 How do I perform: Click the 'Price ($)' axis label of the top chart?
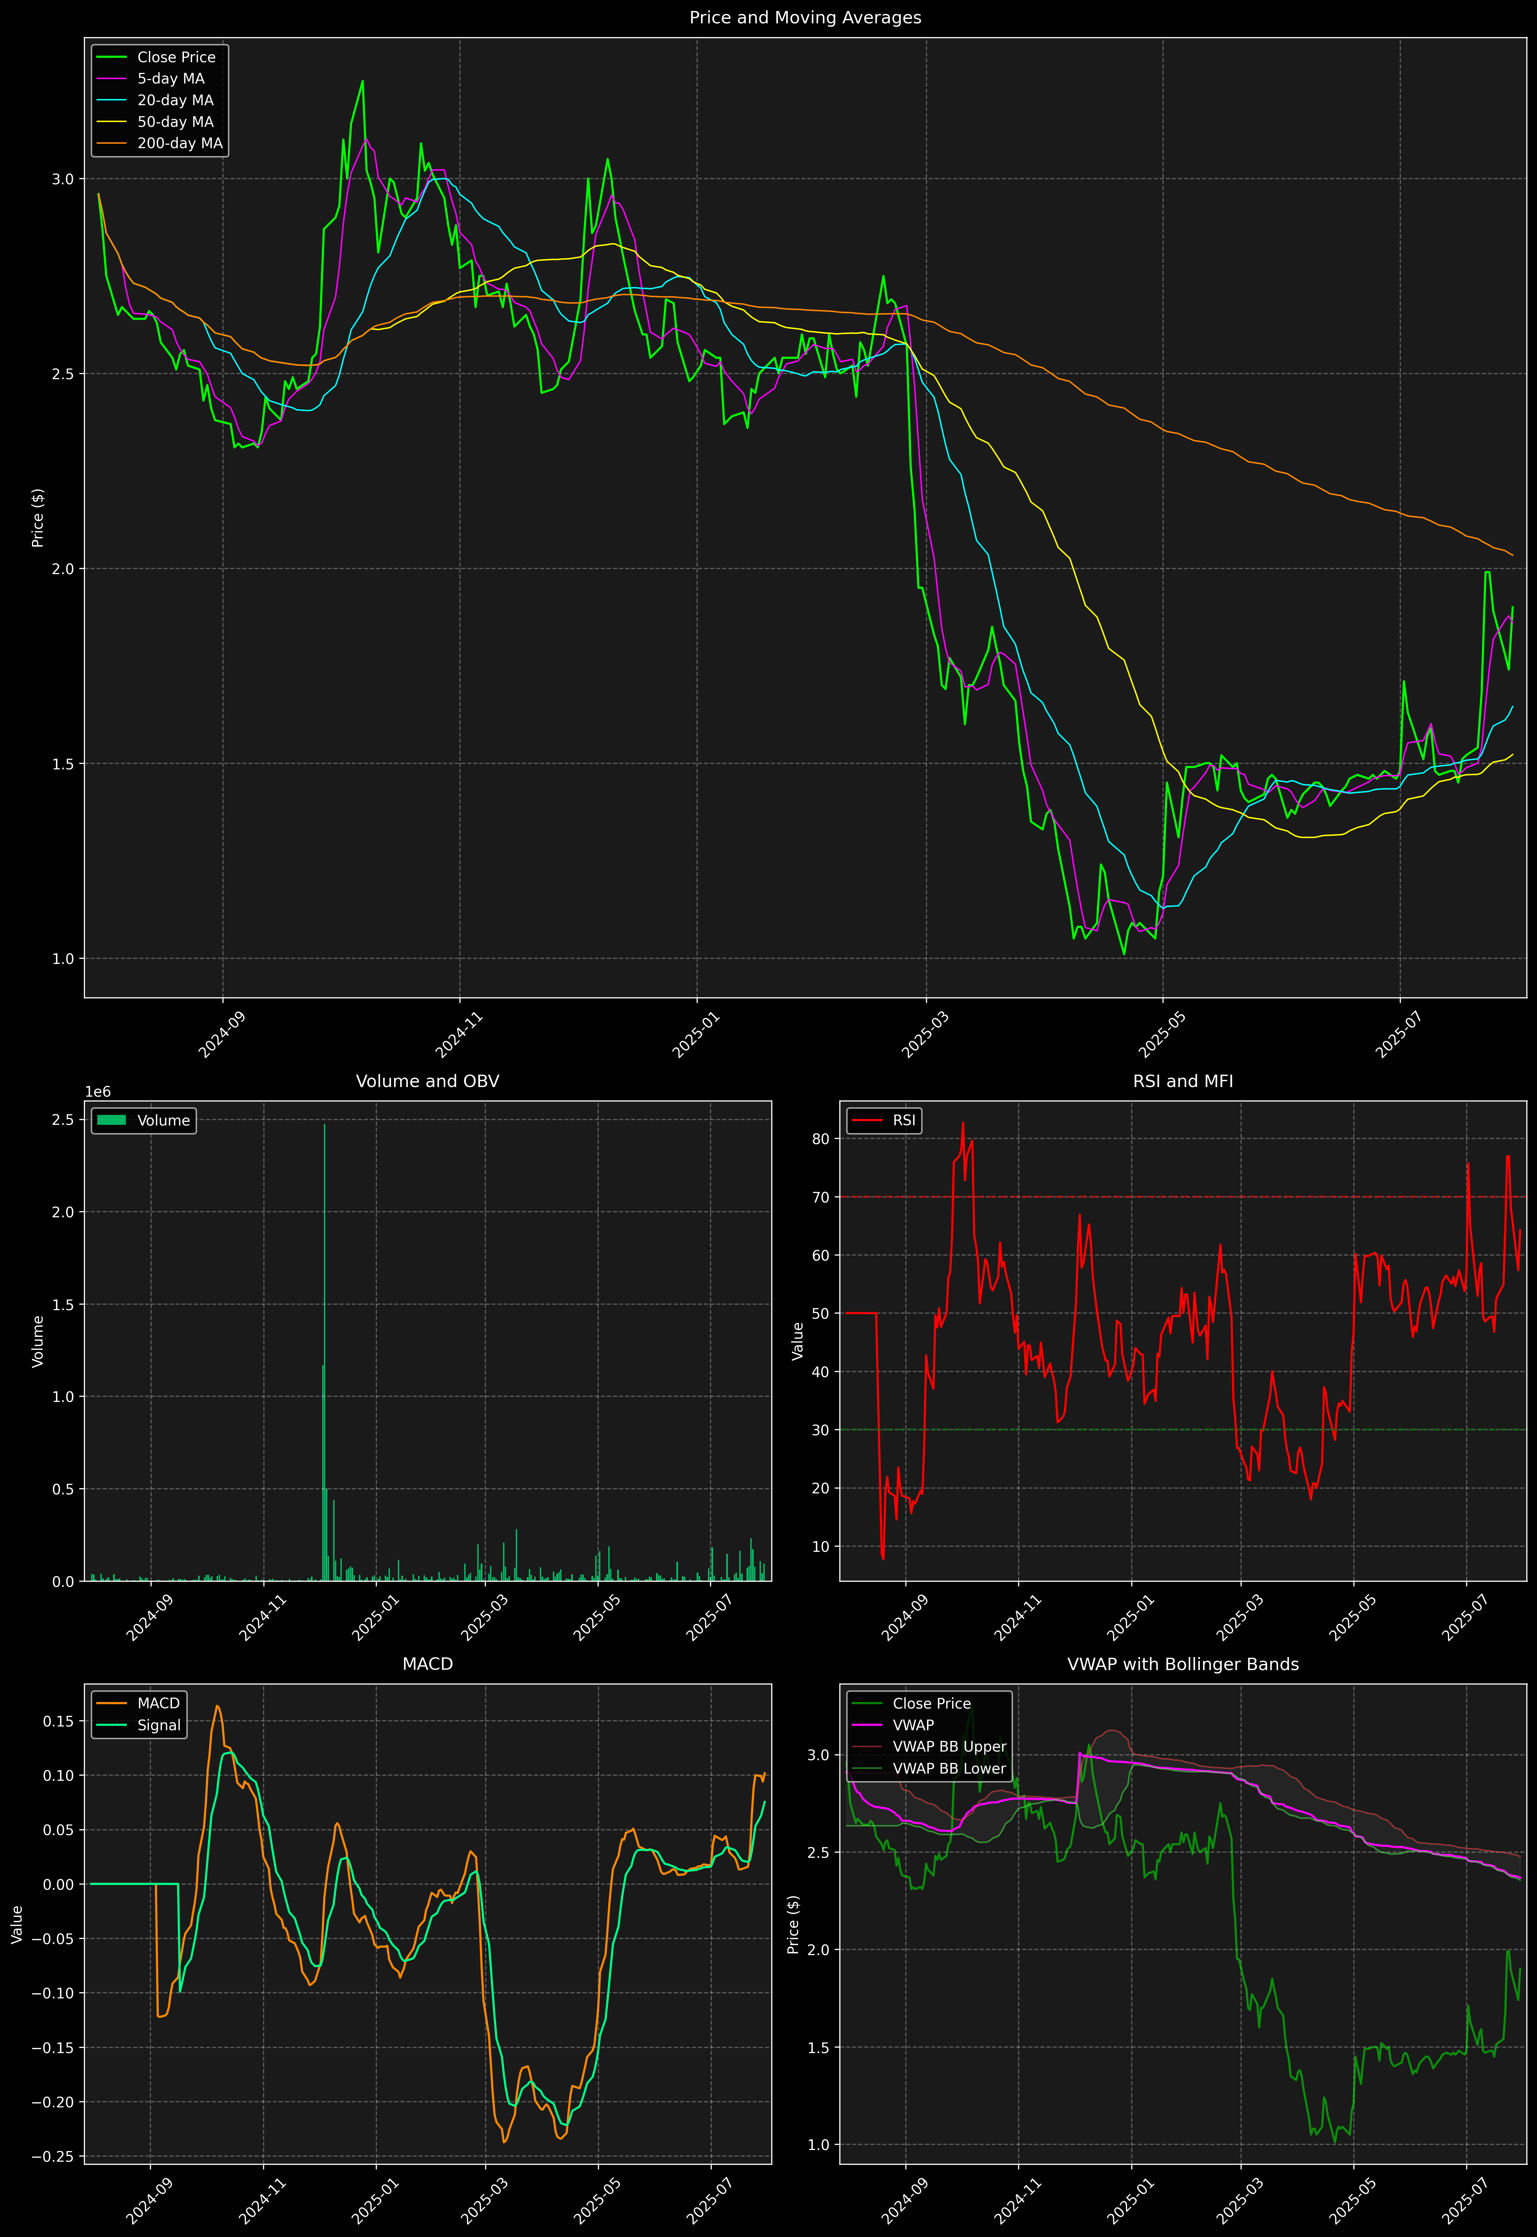click(x=37, y=518)
